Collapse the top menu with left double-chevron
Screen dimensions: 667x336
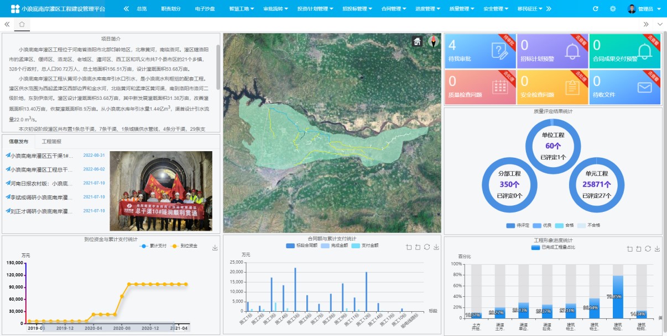(126, 9)
